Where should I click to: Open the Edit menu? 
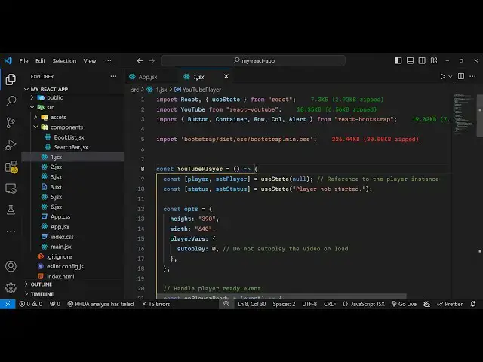coord(40,61)
